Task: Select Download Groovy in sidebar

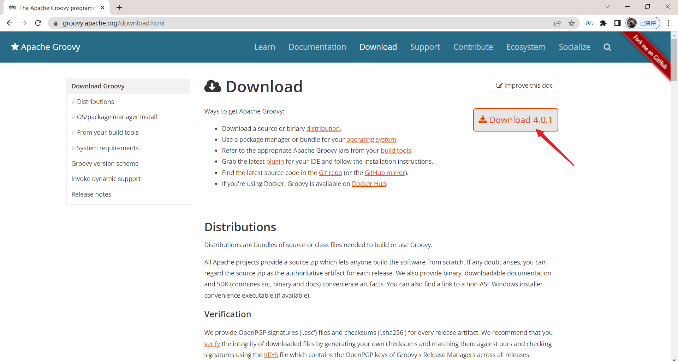Action: 129,86
